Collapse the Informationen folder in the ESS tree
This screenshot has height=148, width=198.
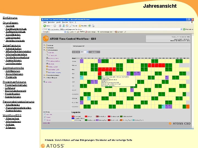click(44, 50)
